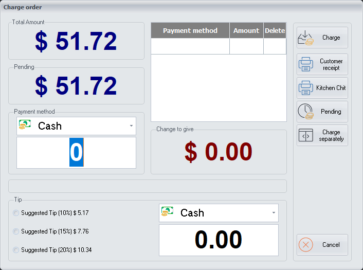Image resolution: width=363 pixels, height=270 pixels.
Task: Click the Customer receipt printer icon
Action: 306,64
